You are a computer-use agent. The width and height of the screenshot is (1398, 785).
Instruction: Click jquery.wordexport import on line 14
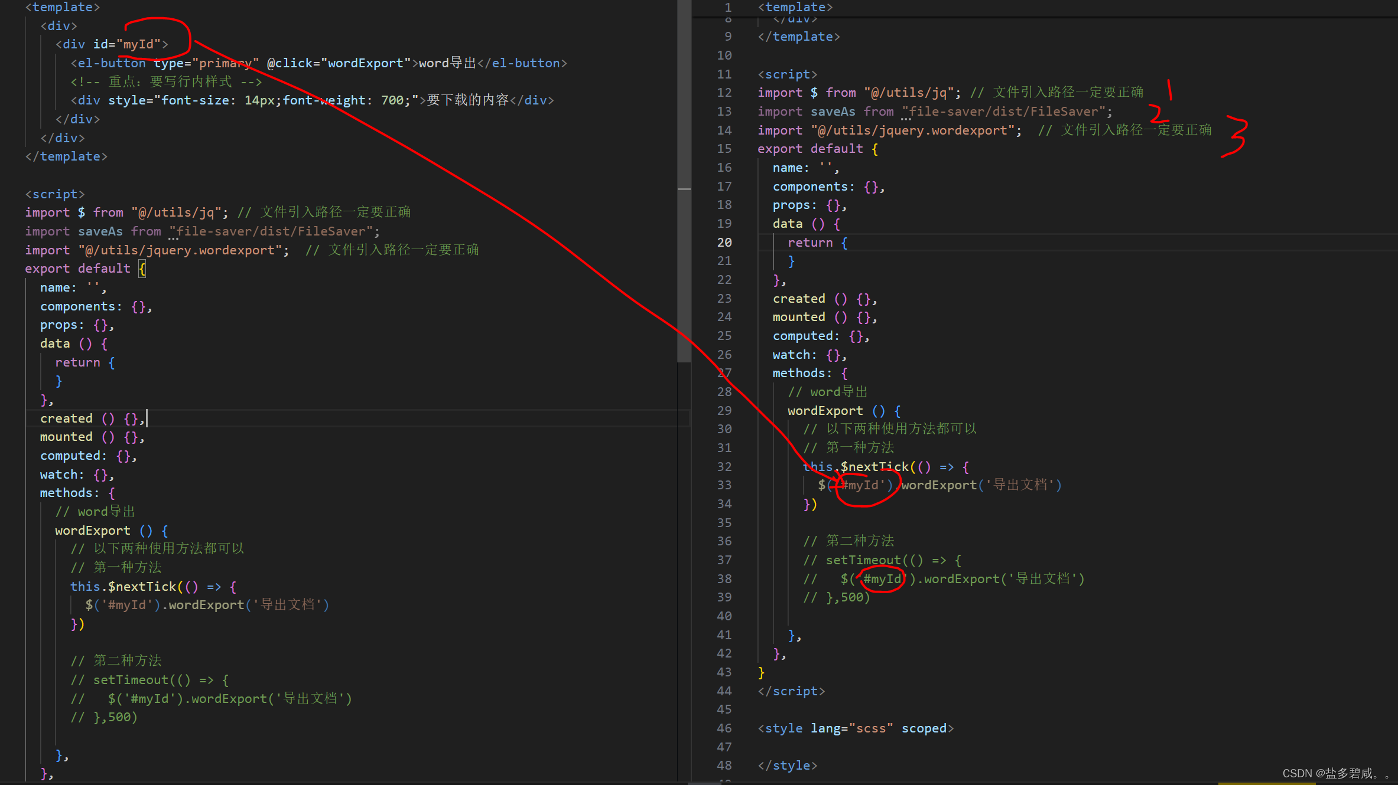coord(890,130)
